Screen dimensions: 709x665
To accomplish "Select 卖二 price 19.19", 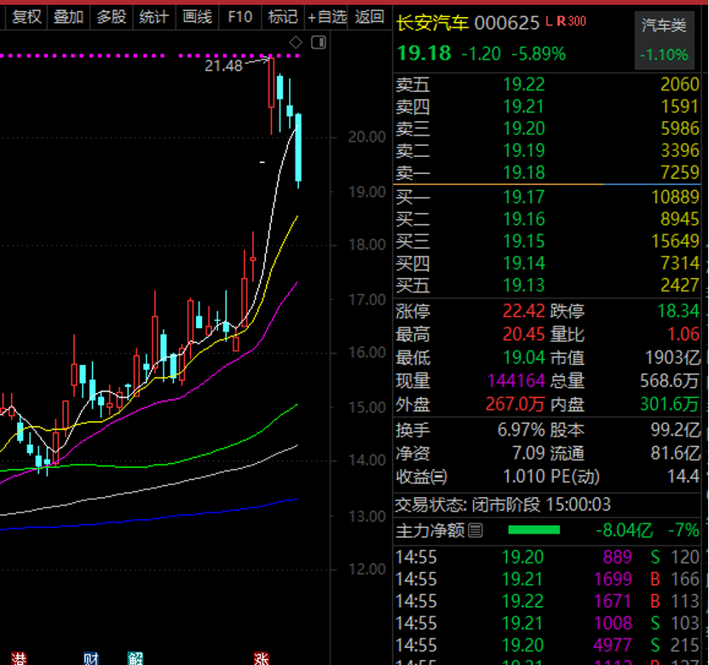I will click(524, 151).
